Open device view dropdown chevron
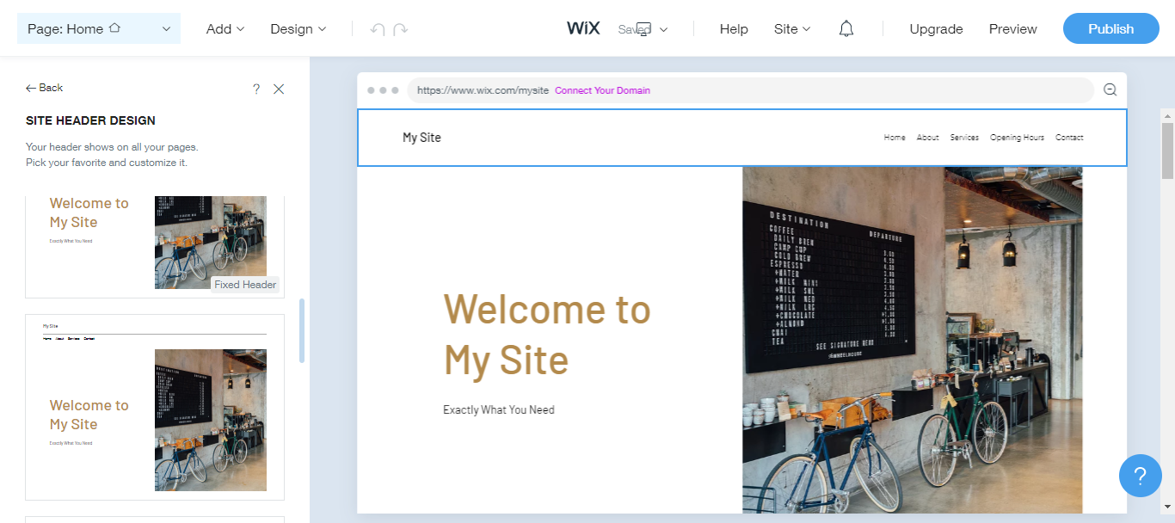The height and width of the screenshot is (523, 1175). (x=664, y=29)
